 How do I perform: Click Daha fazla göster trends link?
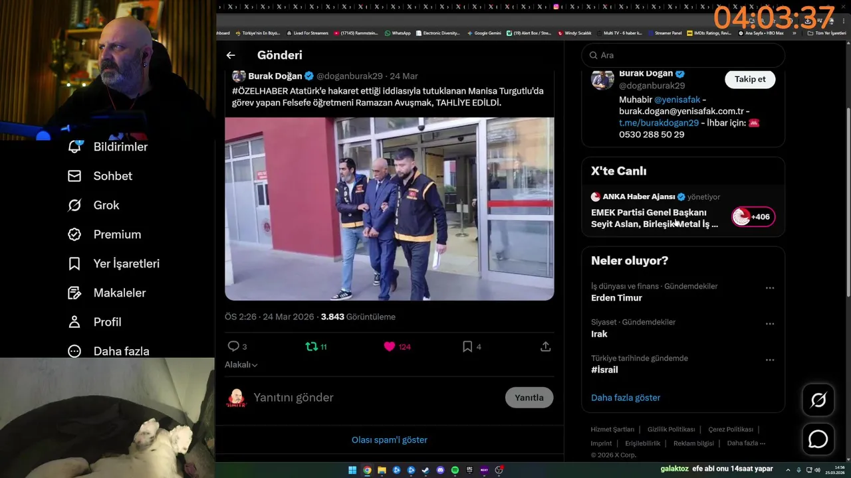[x=626, y=398]
